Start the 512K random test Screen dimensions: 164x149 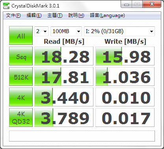pos(21,76)
